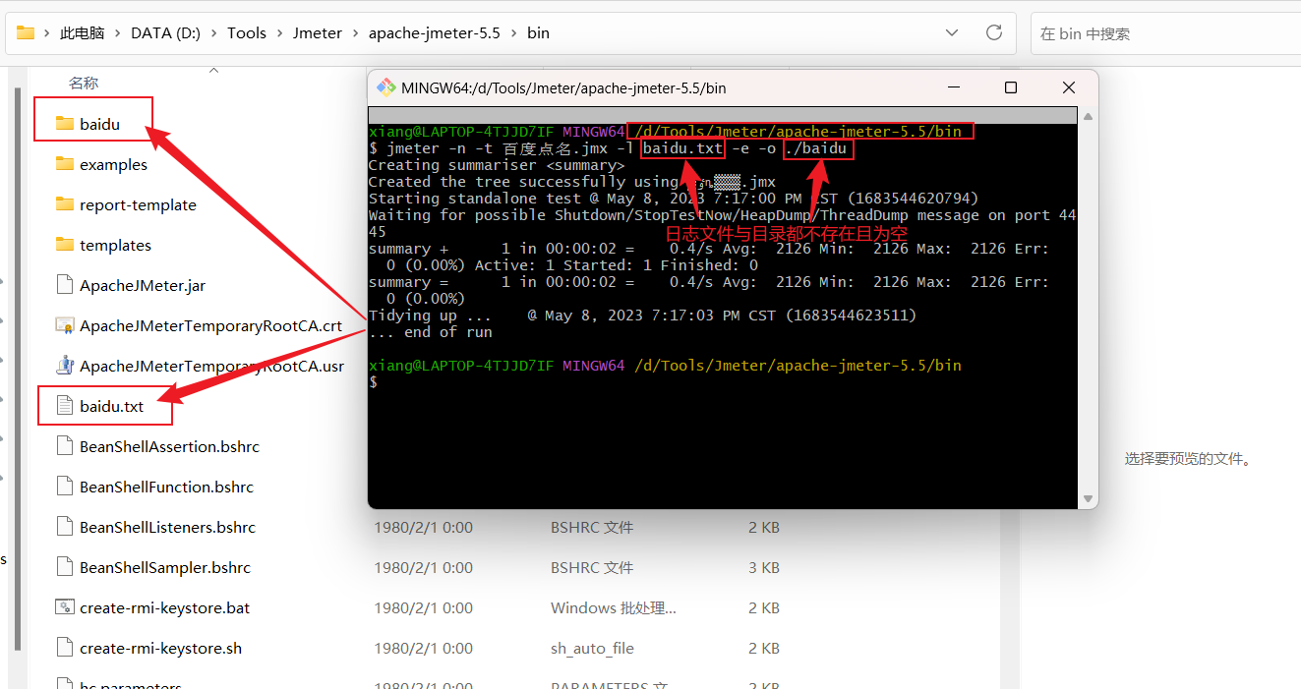Click the ApacheJMeterTemporaryRootCA.usr file icon
The height and width of the screenshot is (689, 1301).
coord(65,366)
